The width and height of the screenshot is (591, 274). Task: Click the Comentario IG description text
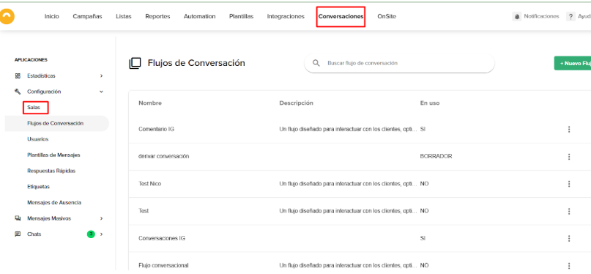click(349, 129)
